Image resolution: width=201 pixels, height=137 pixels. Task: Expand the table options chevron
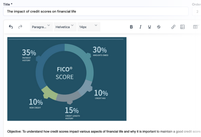tap(198, 25)
